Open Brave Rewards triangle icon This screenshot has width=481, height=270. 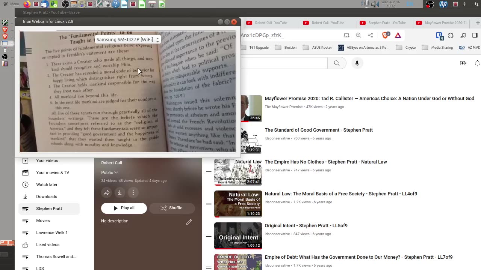click(x=398, y=35)
